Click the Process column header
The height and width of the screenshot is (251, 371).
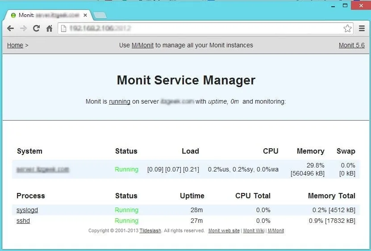[31, 196]
